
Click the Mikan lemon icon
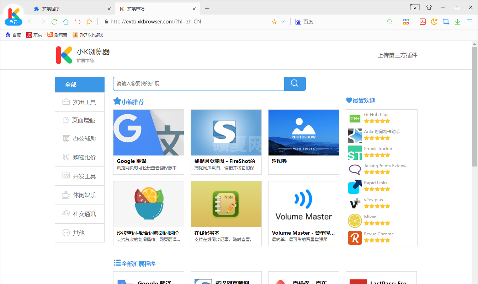pos(355,221)
